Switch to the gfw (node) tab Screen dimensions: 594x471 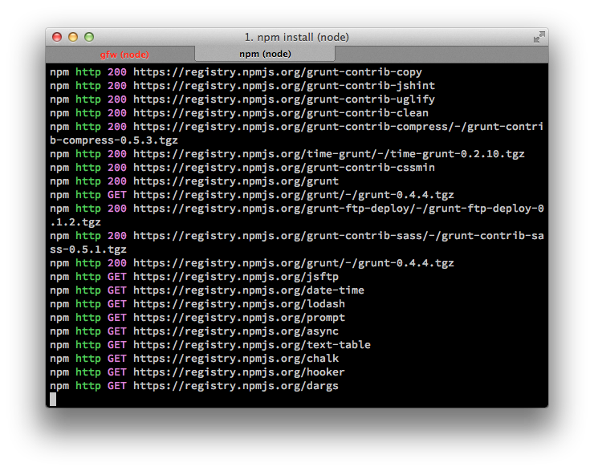tap(124, 55)
